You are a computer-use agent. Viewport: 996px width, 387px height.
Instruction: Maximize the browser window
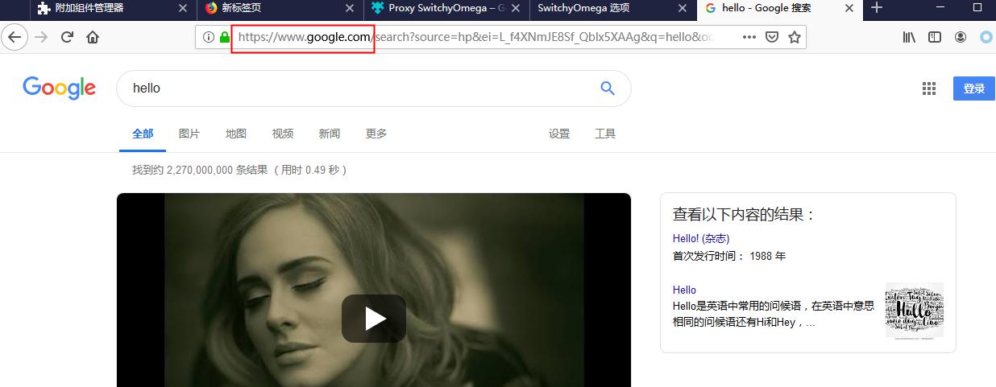(x=977, y=8)
